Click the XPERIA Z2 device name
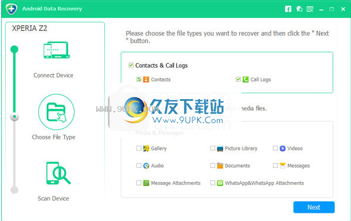 [30, 29]
